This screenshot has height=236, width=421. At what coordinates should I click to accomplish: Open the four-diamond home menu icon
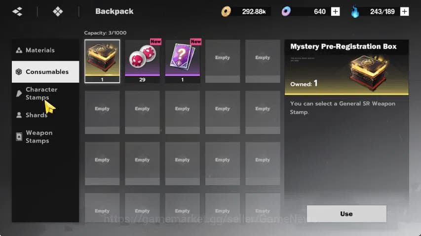(58, 11)
